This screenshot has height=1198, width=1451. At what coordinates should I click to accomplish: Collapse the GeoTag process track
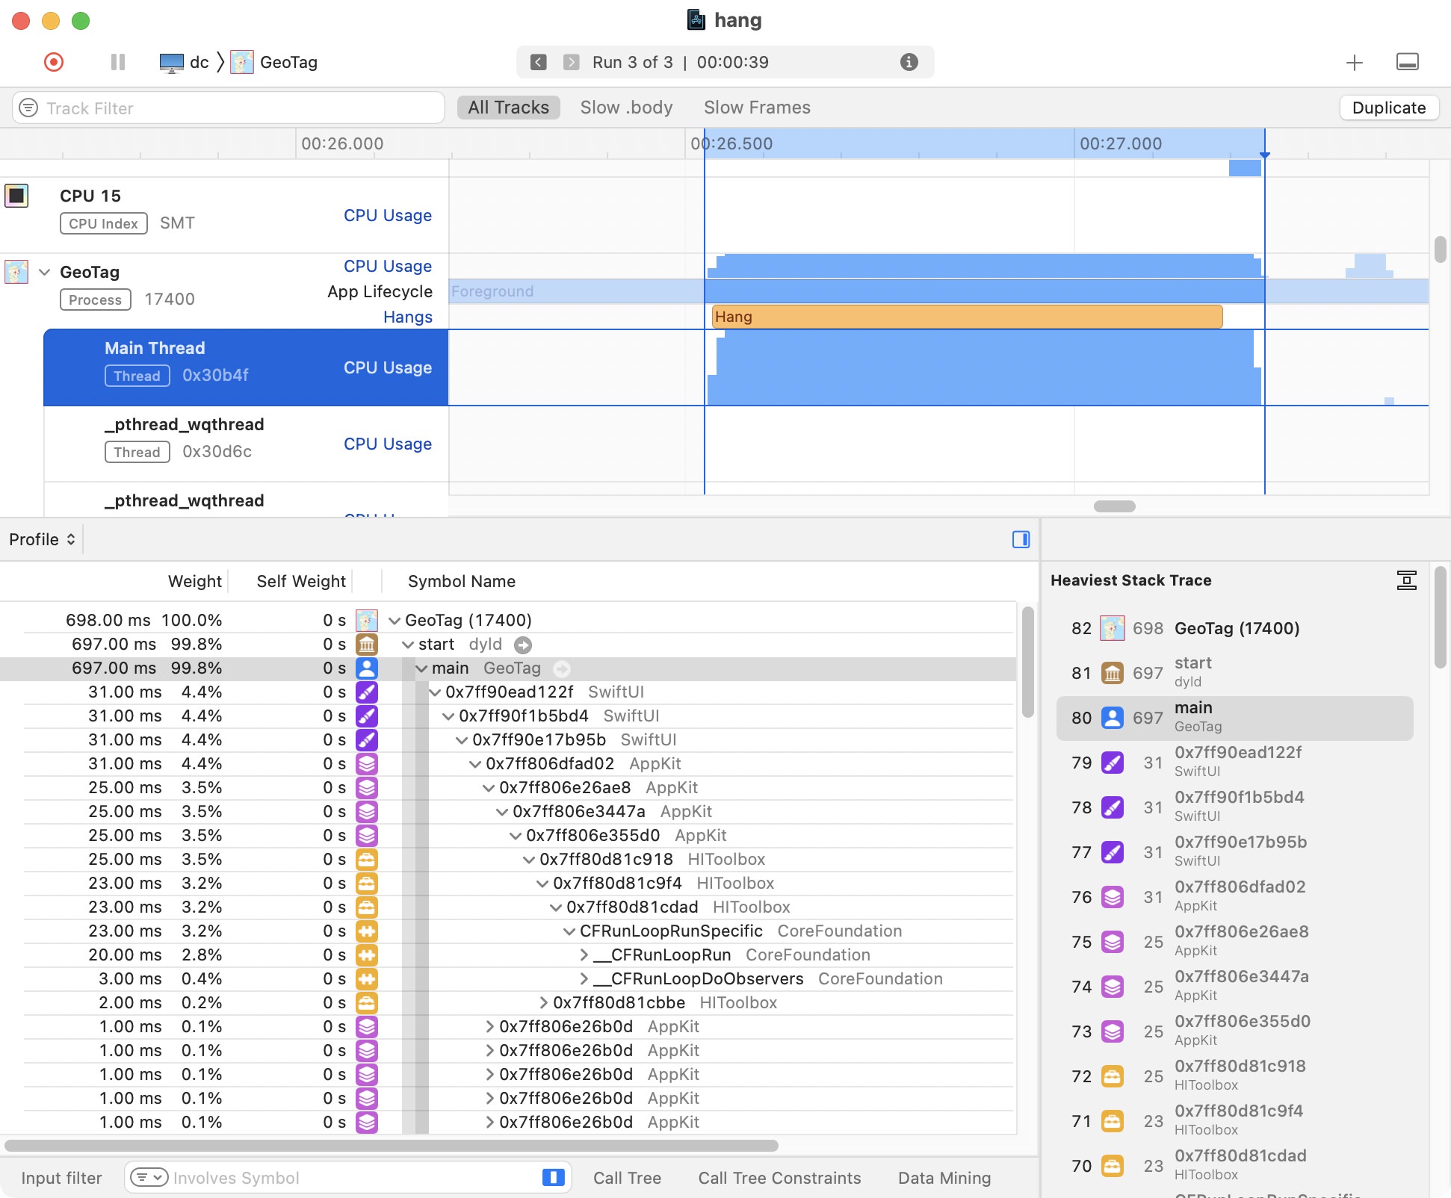click(45, 272)
